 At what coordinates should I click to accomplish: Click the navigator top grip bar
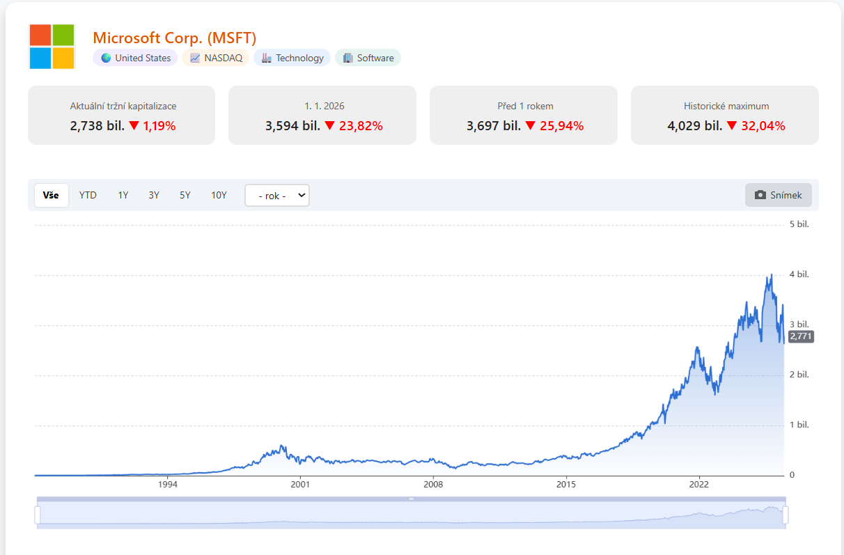click(x=412, y=499)
